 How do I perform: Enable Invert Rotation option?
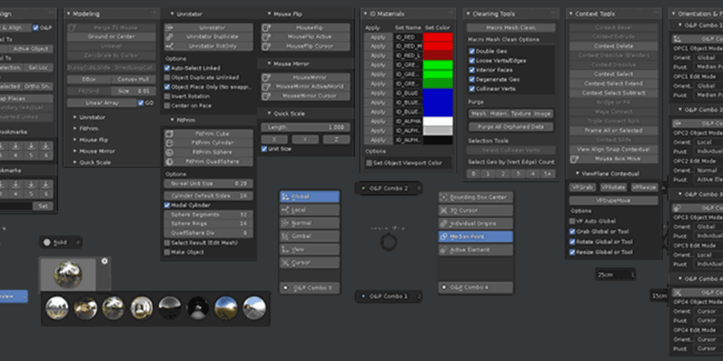[167, 96]
